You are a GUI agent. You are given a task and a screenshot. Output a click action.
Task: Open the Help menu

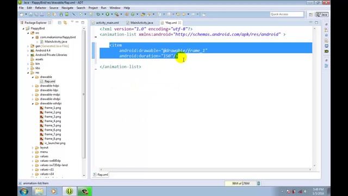coord(127,8)
